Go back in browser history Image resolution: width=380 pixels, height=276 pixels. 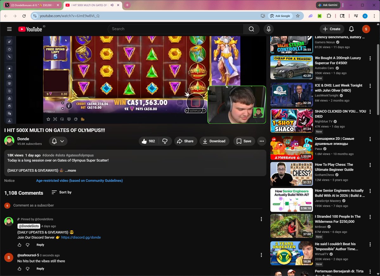(6, 16)
